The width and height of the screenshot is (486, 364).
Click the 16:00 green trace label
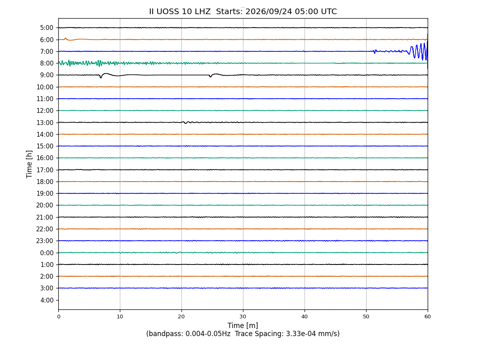45,158
